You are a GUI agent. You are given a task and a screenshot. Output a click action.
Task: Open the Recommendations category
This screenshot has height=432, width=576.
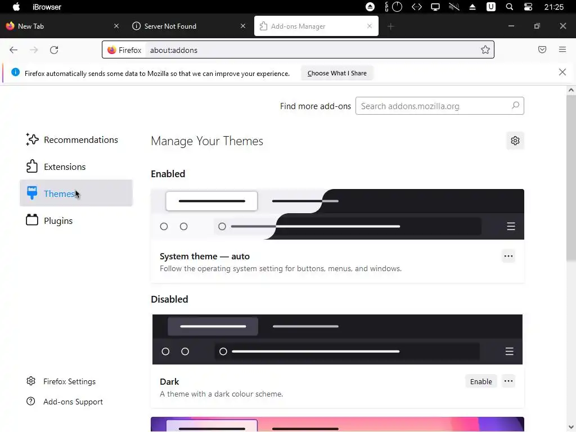[76, 139]
